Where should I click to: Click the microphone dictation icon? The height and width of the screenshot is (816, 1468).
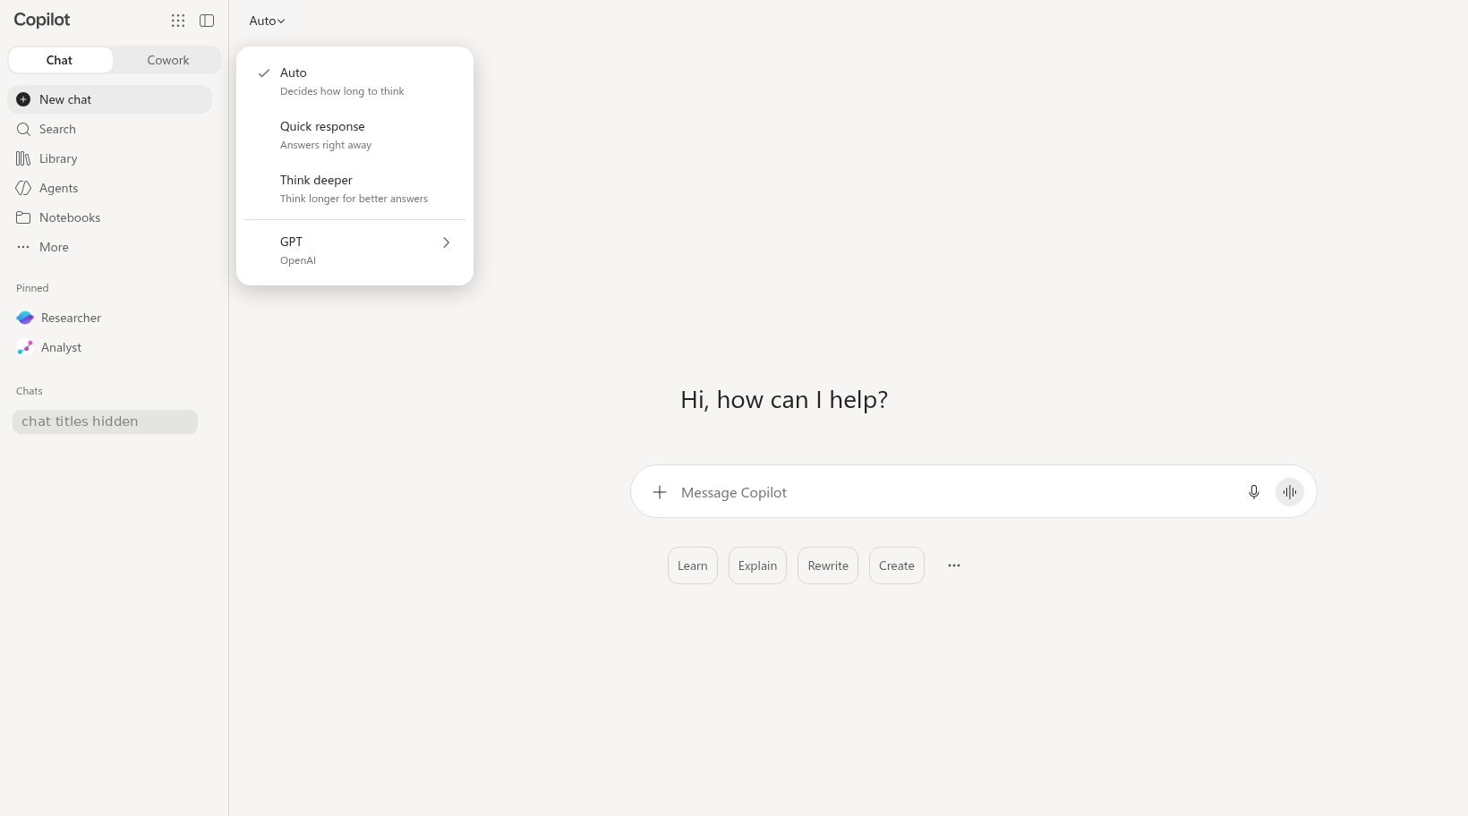[1254, 492]
